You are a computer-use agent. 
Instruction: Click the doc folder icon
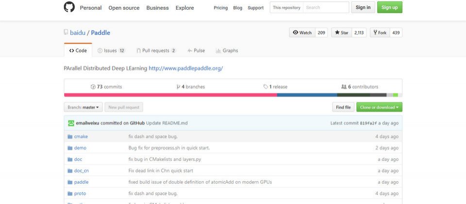70,159
